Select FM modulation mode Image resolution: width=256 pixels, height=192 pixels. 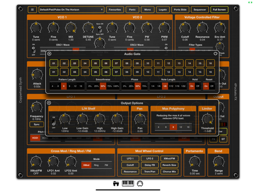coord(106,165)
